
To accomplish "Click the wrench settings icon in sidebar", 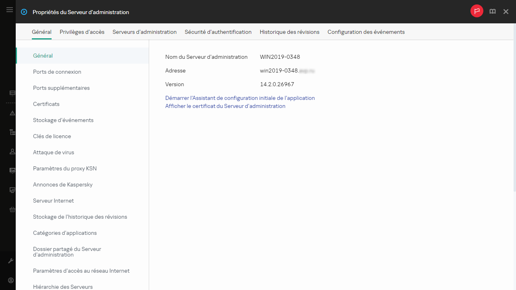I will click(x=11, y=261).
